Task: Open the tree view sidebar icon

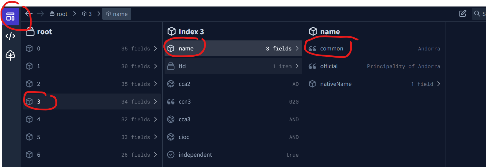Action: coord(11,55)
